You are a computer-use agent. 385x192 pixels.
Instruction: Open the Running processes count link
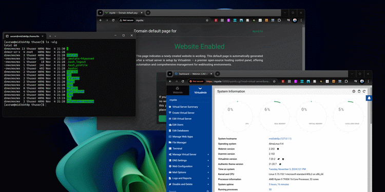point(270,189)
